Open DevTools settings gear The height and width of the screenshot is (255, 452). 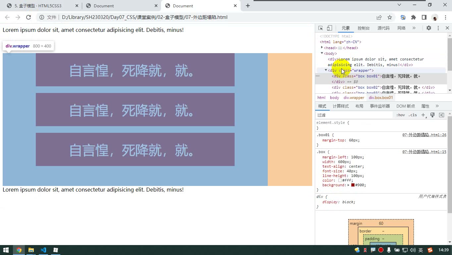[429, 28]
